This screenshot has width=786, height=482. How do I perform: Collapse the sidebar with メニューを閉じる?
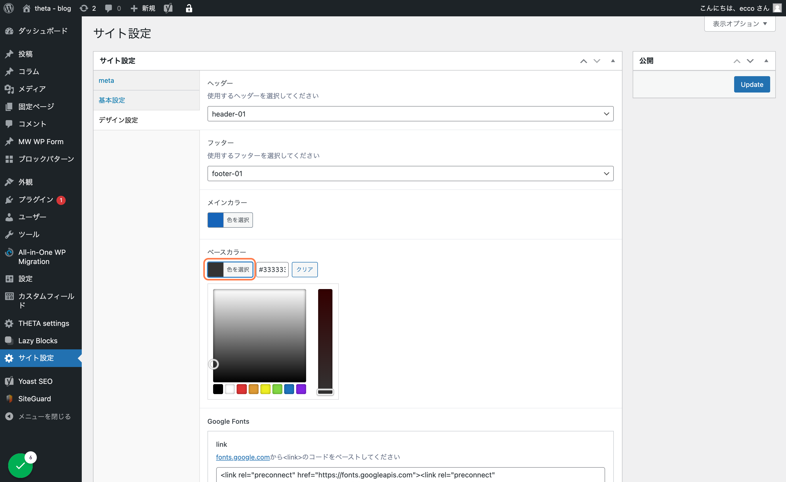pyautogui.click(x=41, y=417)
